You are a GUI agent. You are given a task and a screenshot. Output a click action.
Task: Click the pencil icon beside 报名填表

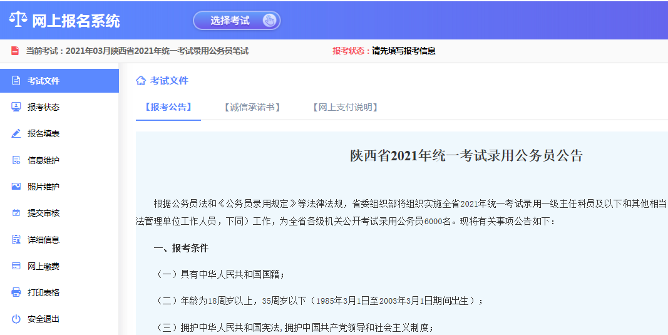point(16,133)
